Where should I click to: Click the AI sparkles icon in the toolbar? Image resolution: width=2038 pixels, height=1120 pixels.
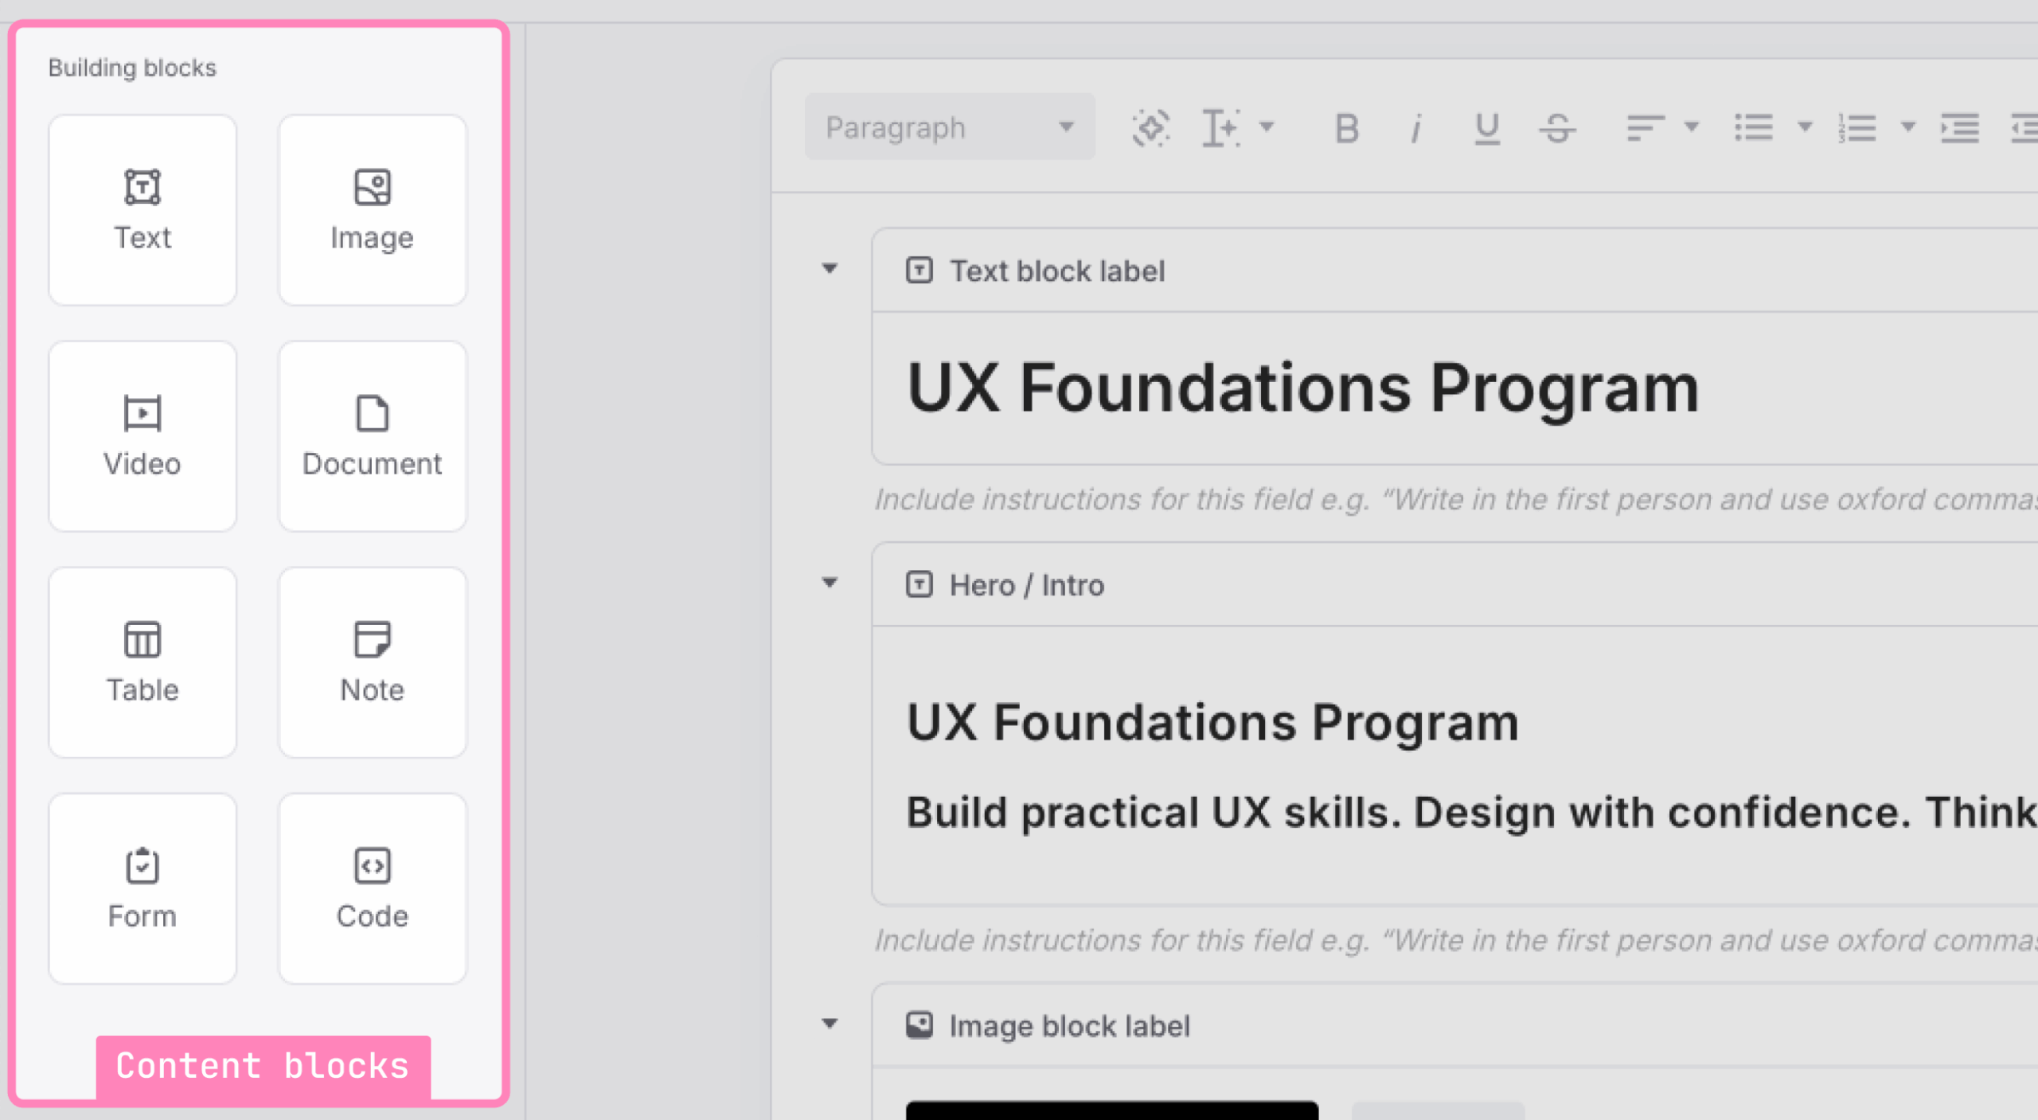click(x=1150, y=127)
